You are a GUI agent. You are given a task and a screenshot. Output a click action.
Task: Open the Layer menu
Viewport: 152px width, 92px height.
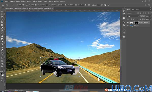coord(23,1)
